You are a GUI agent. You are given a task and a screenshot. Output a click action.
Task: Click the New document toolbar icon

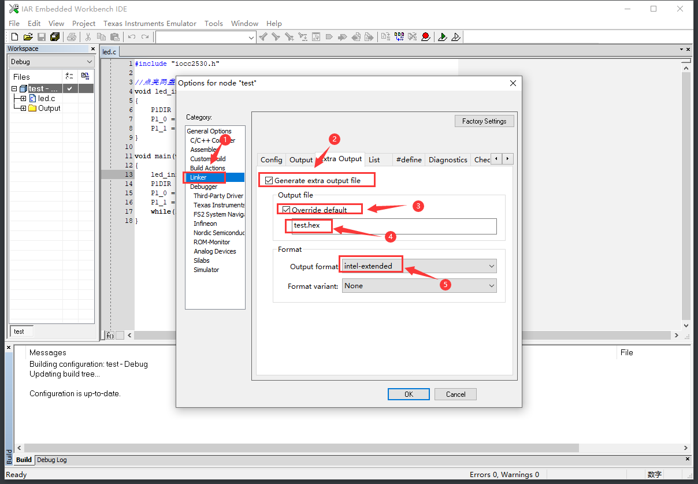point(15,37)
